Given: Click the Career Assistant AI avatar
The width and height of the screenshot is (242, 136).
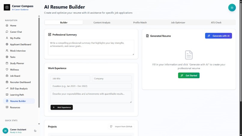Looking at the screenshot, I should (5, 131).
